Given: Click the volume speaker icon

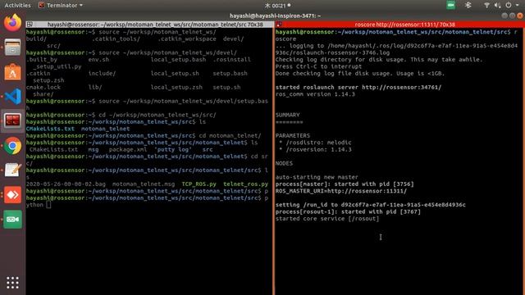Looking at the screenshot, I should click(x=497, y=6).
